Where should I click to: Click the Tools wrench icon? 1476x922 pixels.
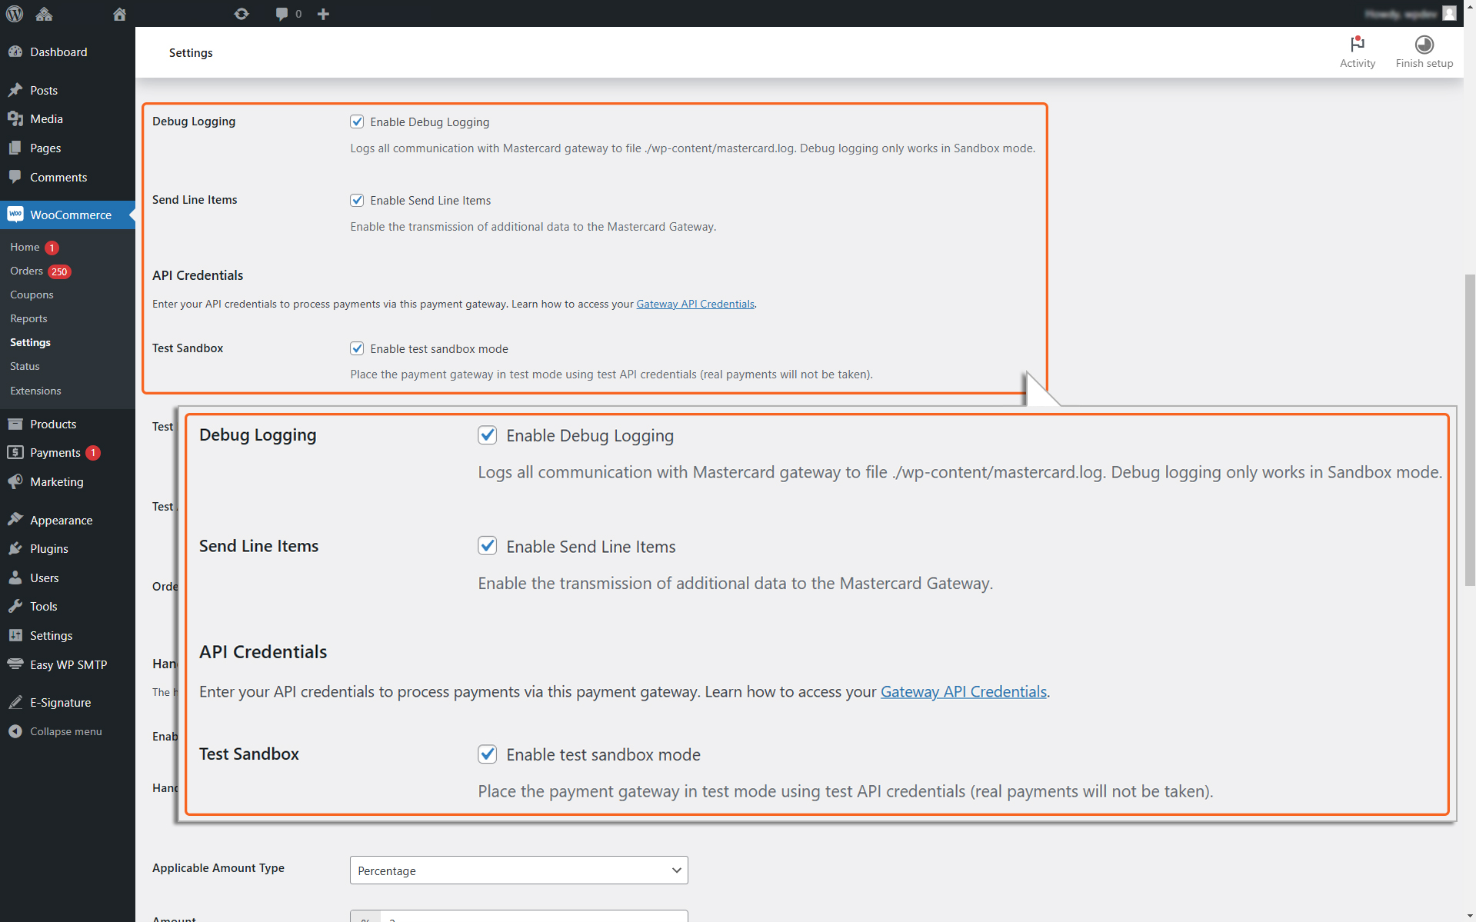pos(15,606)
